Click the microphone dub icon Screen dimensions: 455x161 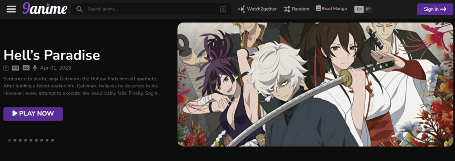(35, 68)
